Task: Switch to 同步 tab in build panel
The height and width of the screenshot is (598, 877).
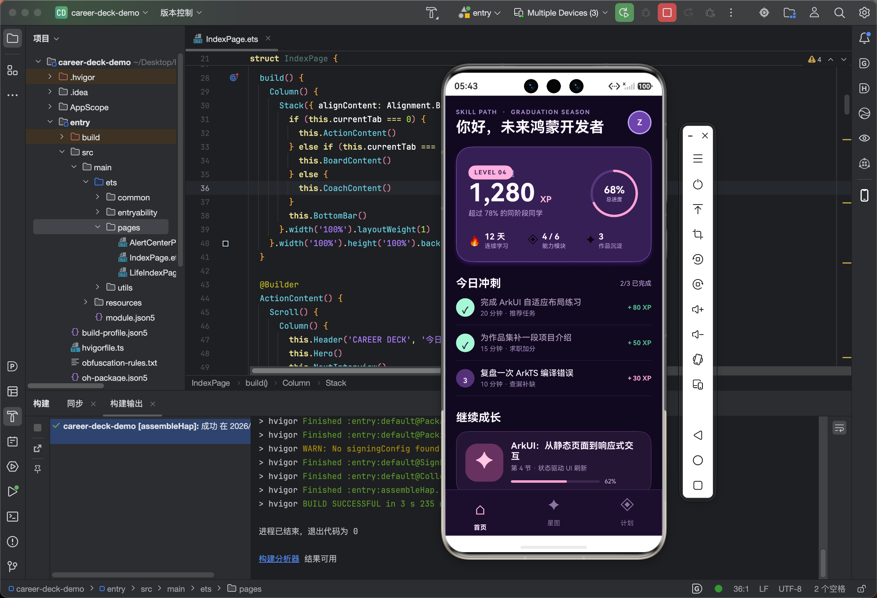Action: (75, 404)
